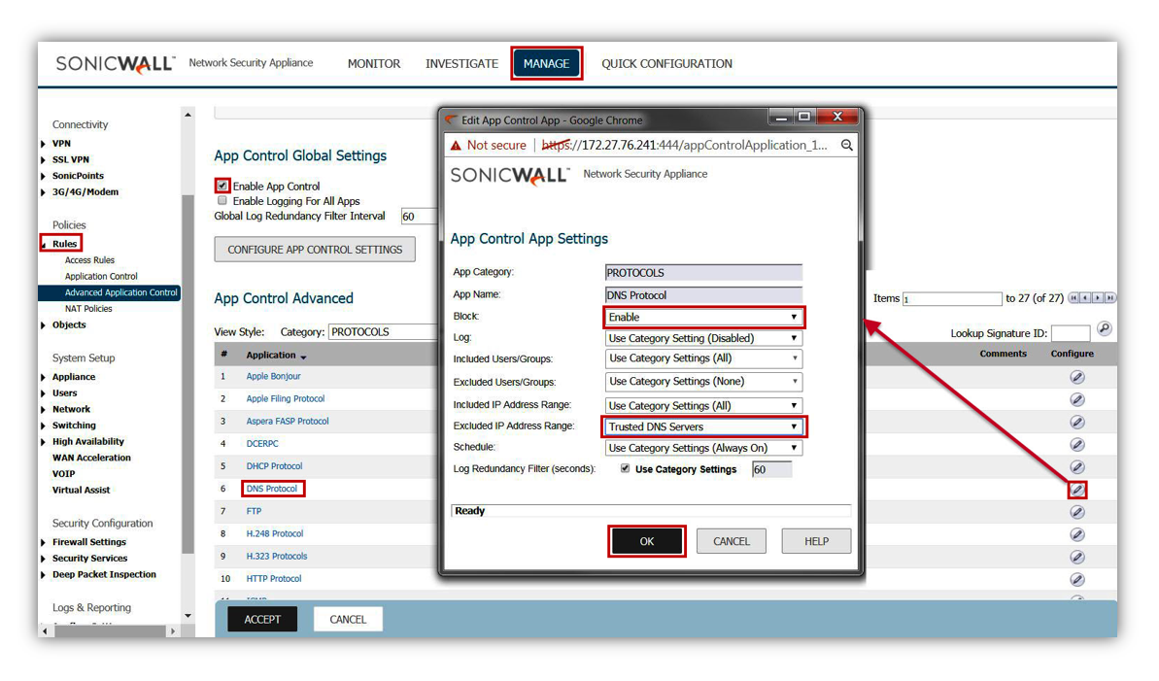Open Access Rules in the sidebar
Screen dimensions: 1159x681
89,260
